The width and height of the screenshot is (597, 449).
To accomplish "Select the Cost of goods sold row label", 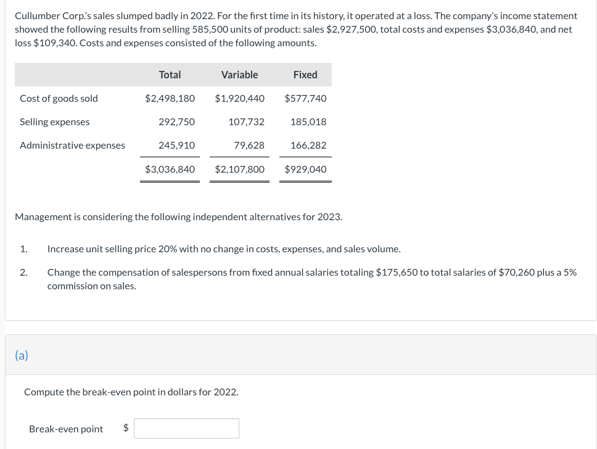I will [59, 98].
